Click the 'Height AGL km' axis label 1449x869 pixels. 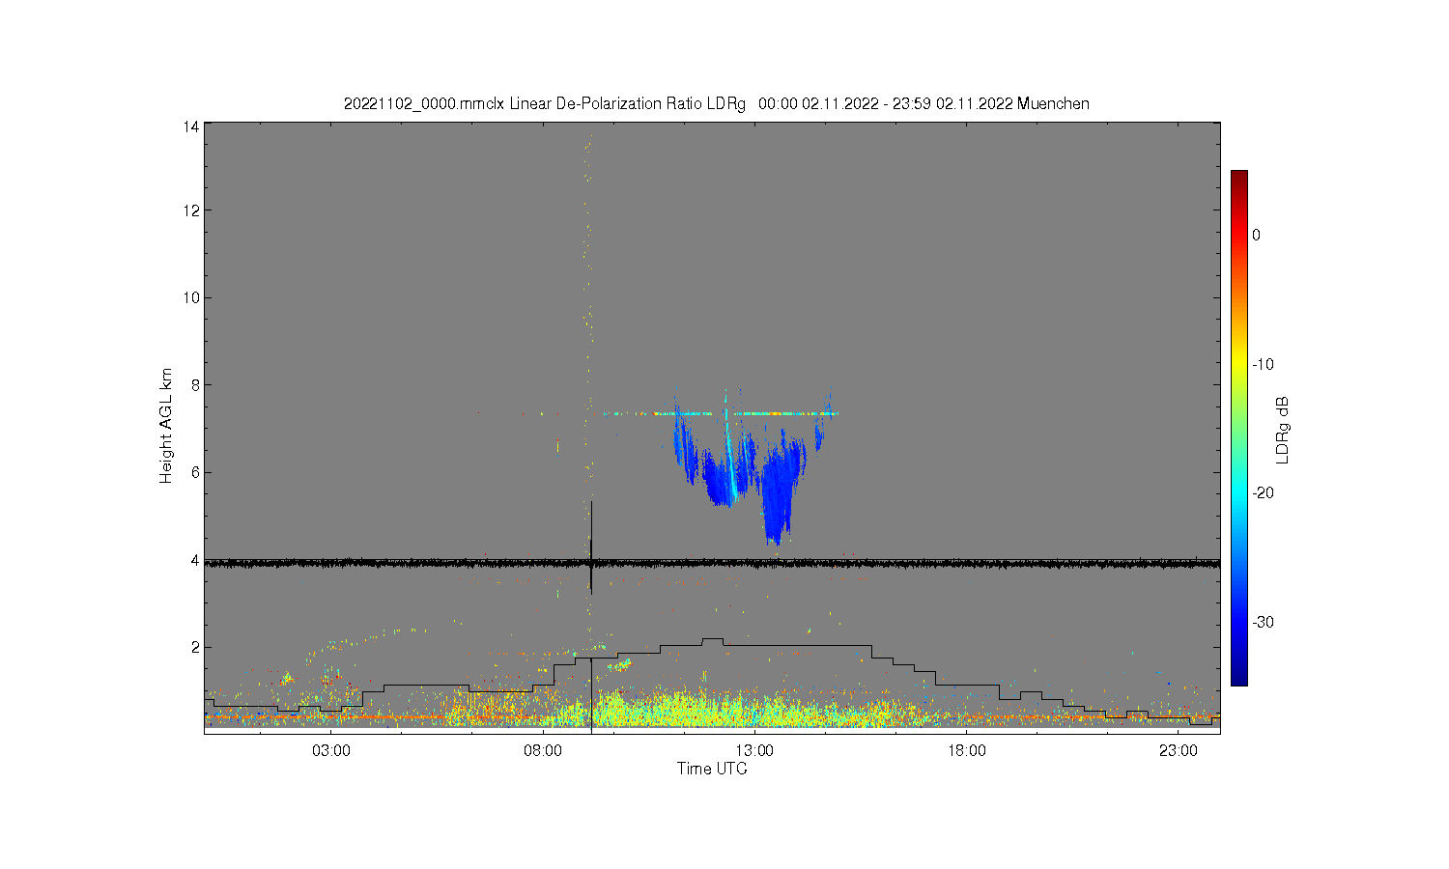[x=166, y=426]
